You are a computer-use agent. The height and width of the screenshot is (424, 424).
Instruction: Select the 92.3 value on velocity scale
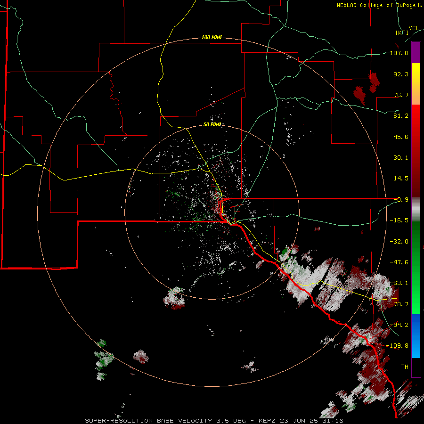click(401, 74)
